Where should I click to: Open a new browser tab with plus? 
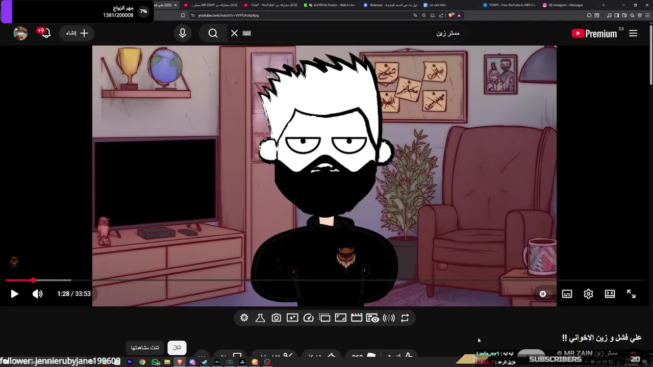point(604,5)
